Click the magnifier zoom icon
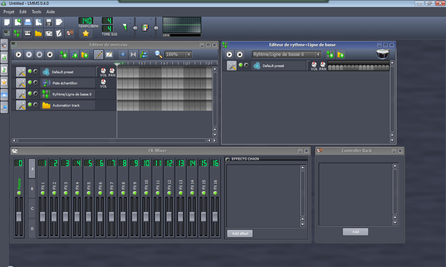 coord(159,54)
